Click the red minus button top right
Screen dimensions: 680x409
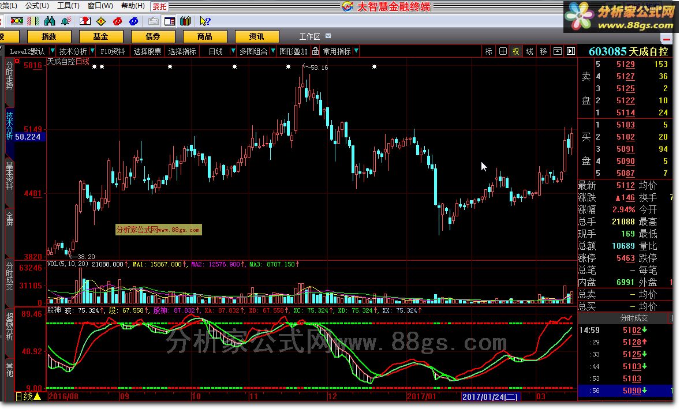667,39
